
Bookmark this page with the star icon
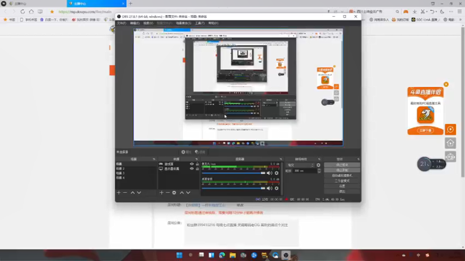pos(52,12)
